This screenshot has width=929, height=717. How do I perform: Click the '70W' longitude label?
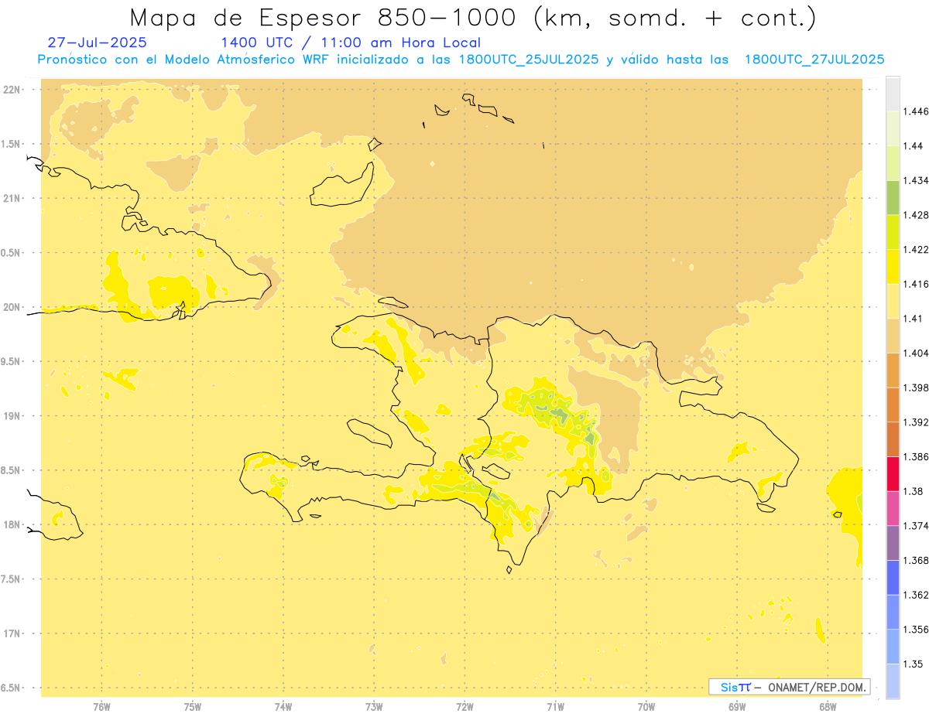pyautogui.click(x=646, y=706)
